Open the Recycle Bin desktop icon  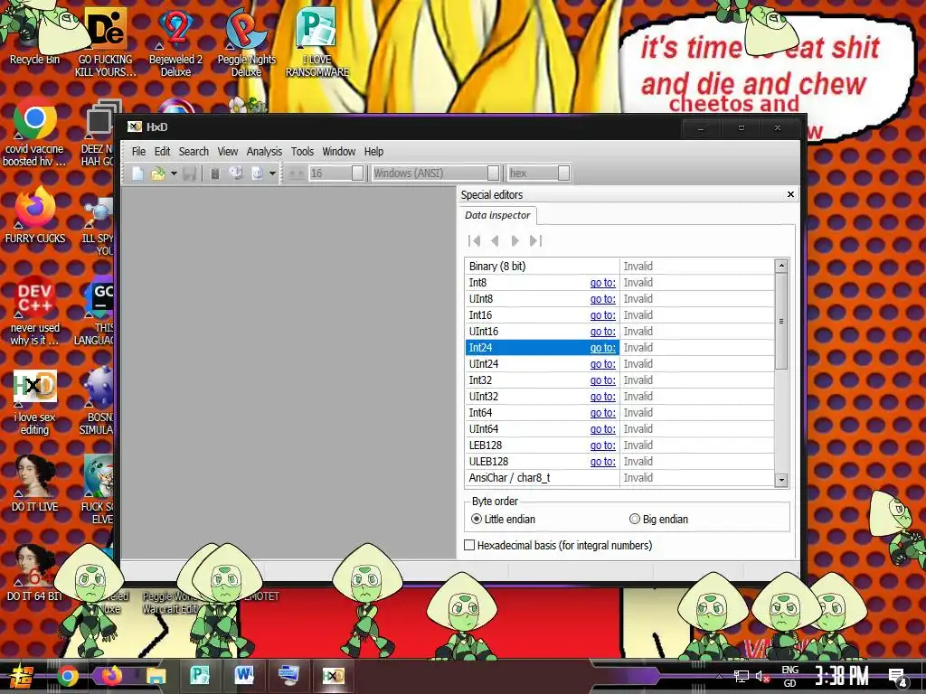[x=34, y=35]
